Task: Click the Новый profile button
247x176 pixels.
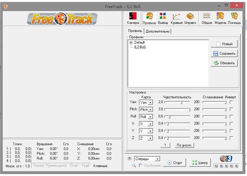Action: coord(224,44)
